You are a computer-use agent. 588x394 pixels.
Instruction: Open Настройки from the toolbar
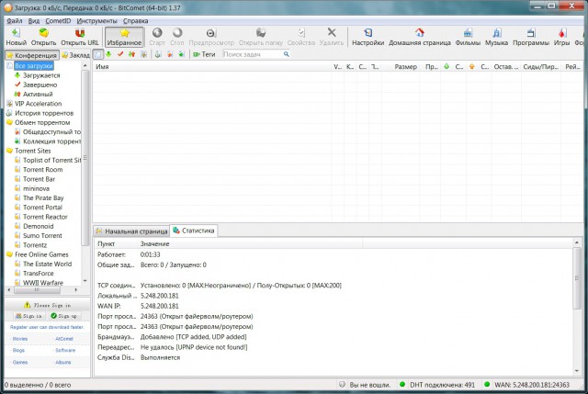pyautogui.click(x=367, y=33)
